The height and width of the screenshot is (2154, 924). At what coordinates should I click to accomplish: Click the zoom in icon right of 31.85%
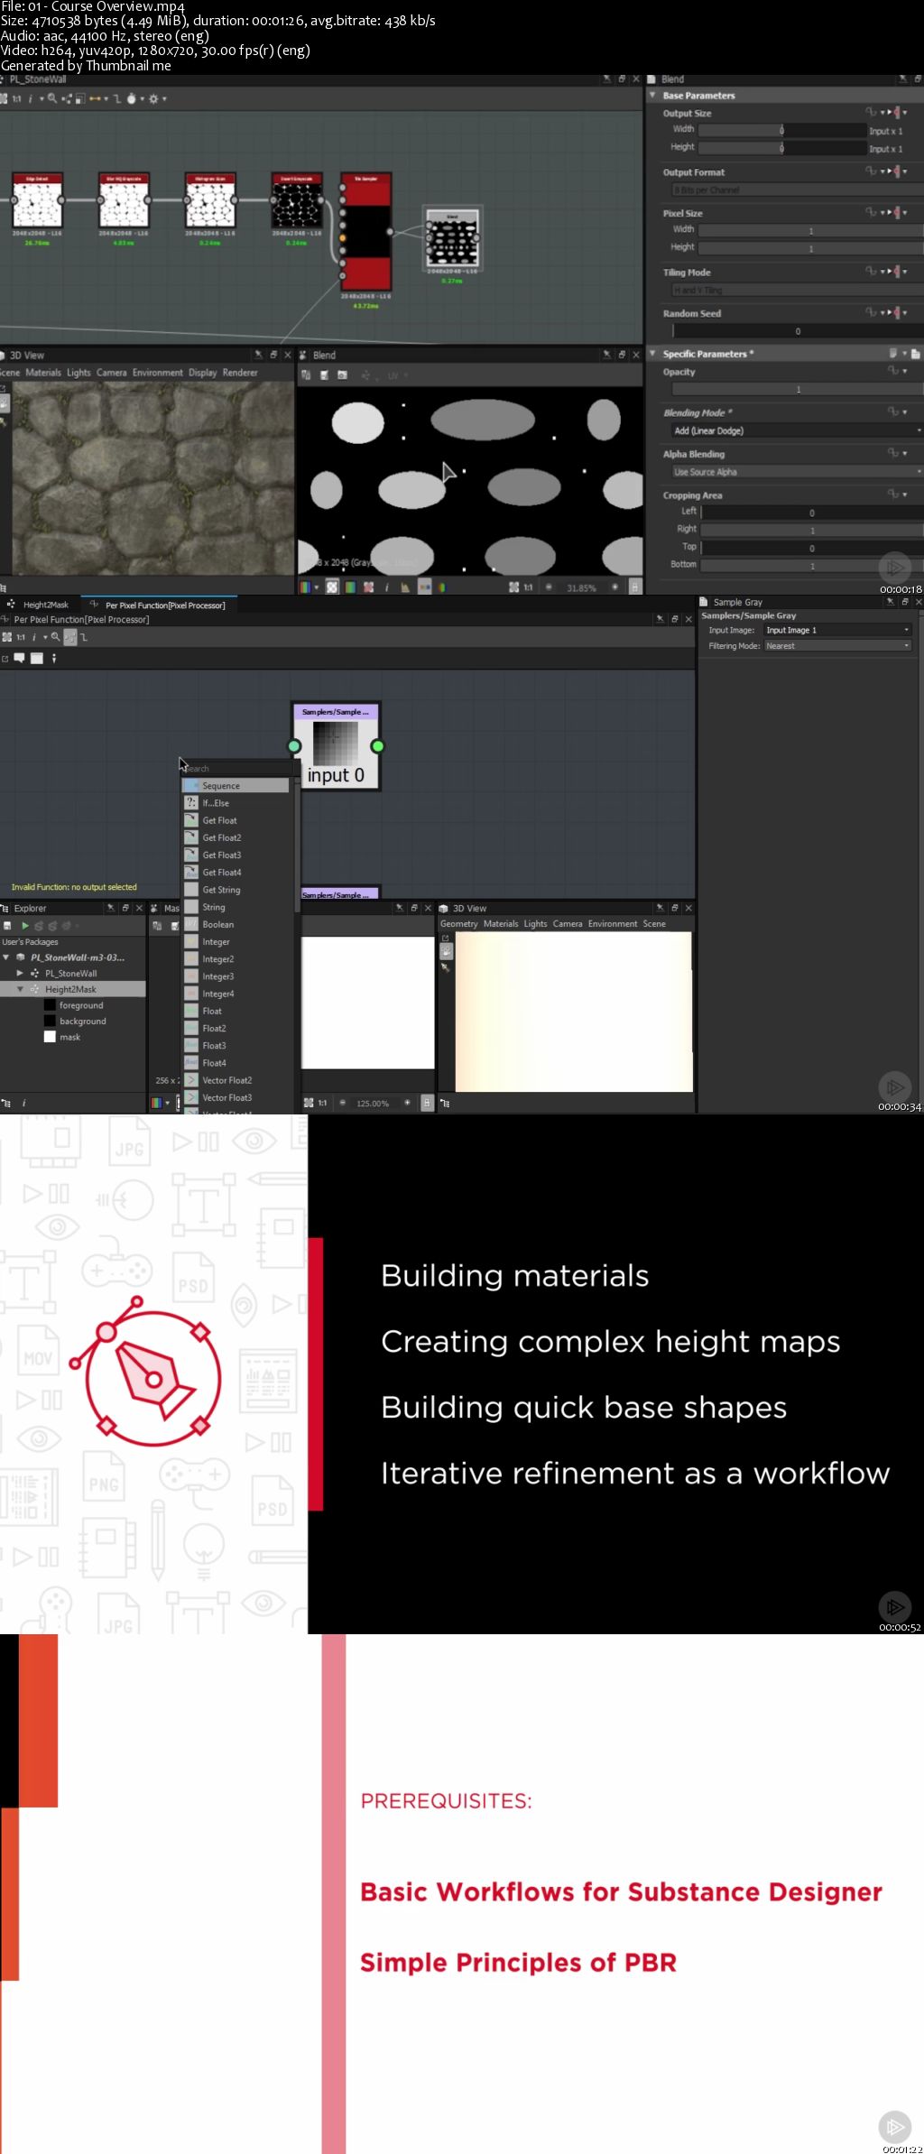(x=615, y=587)
